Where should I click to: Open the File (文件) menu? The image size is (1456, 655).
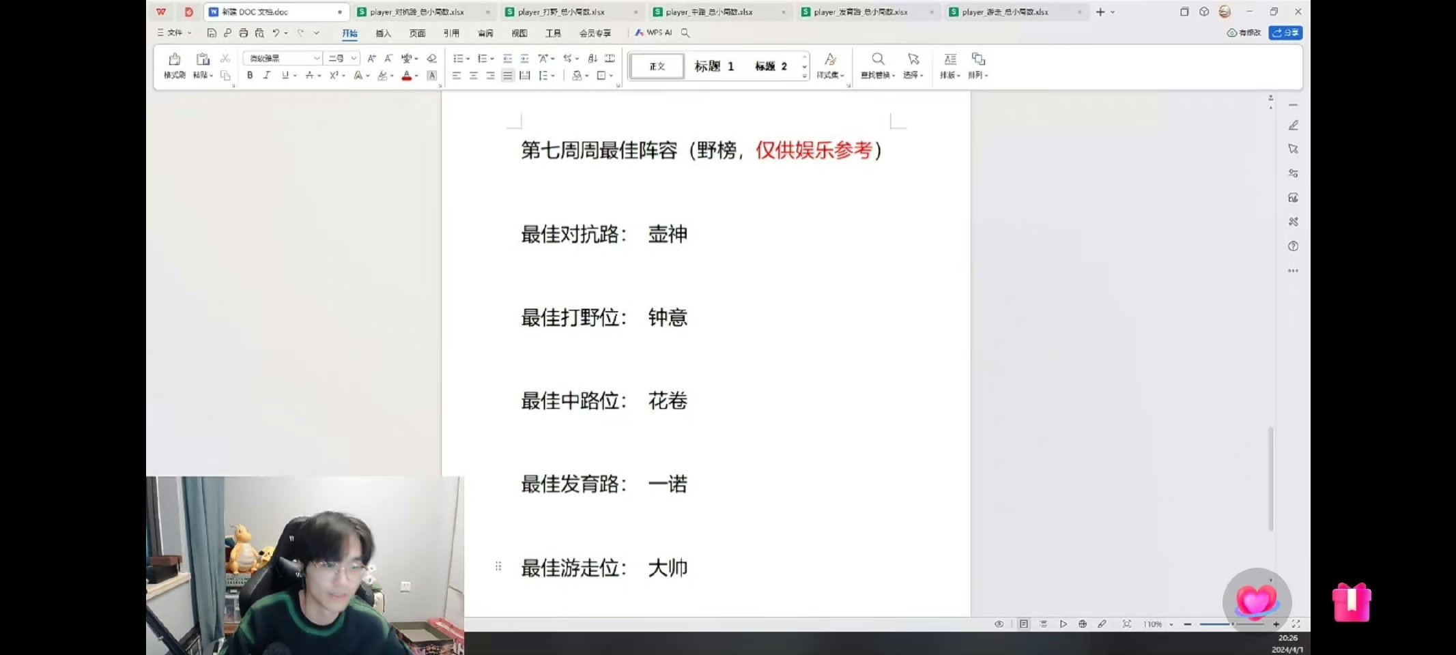tap(175, 33)
